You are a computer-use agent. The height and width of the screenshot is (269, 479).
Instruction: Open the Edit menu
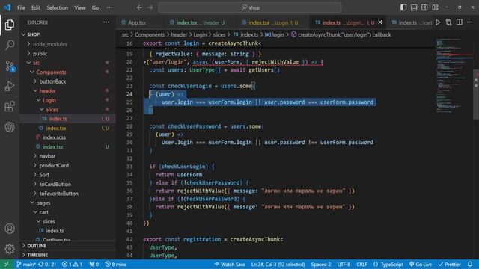(36, 7)
